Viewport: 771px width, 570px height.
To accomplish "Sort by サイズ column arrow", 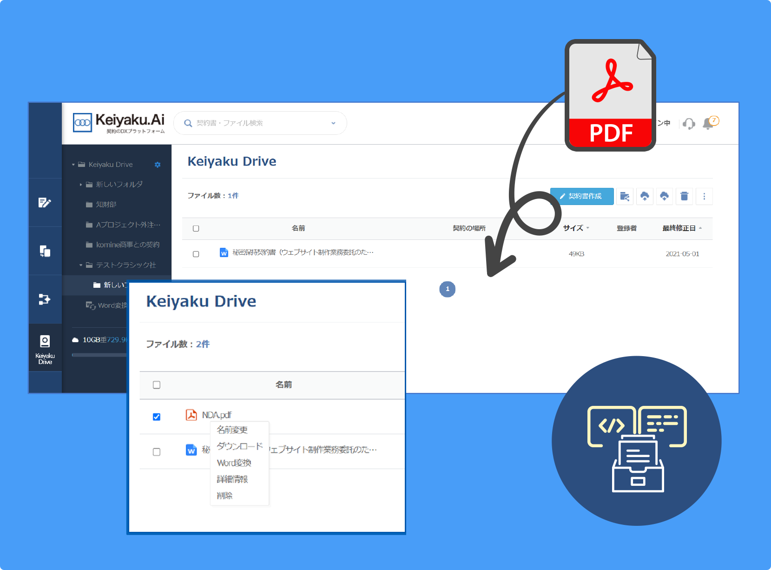I will click(587, 228).
